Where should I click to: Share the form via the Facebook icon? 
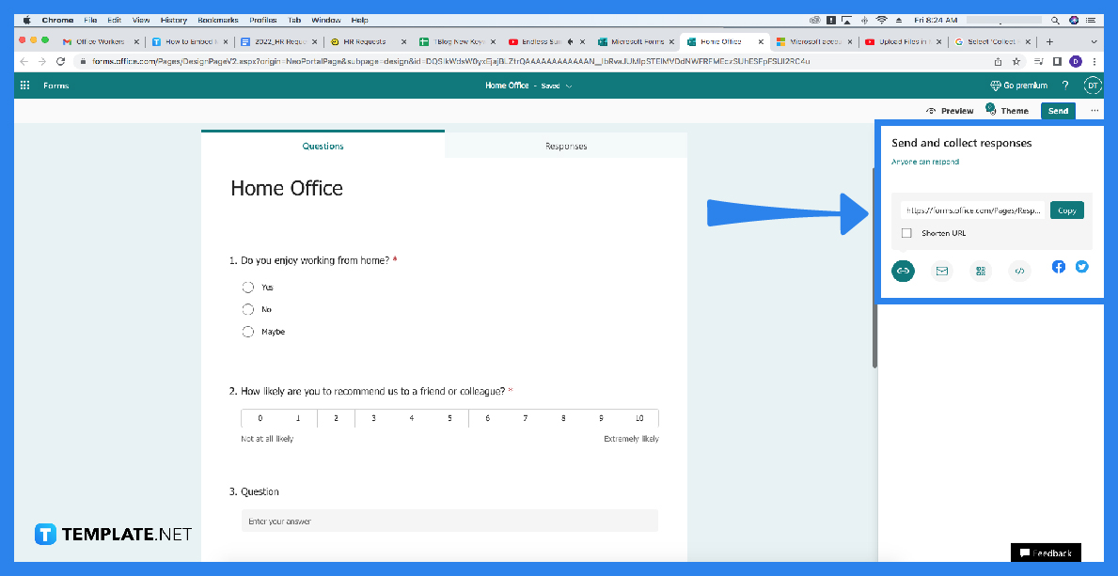tap(1059, 267)
